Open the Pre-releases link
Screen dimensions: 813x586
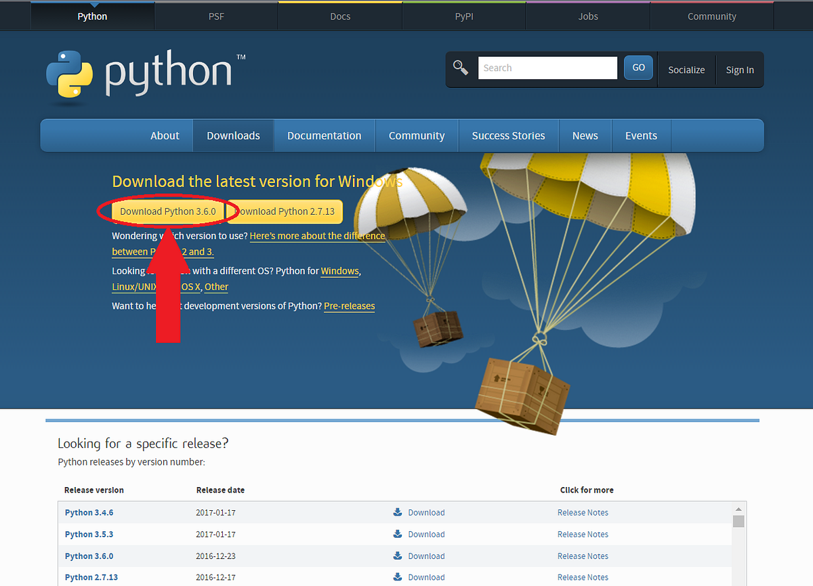tap(349, 306)
